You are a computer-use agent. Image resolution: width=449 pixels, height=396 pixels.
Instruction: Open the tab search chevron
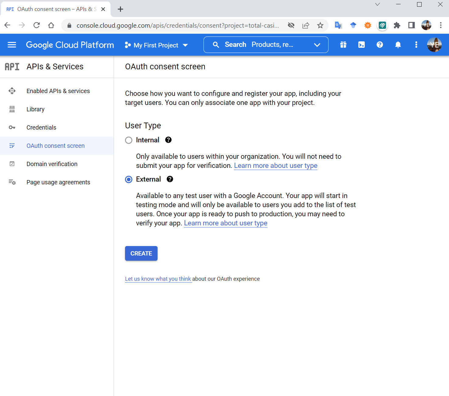pos(378,4)
